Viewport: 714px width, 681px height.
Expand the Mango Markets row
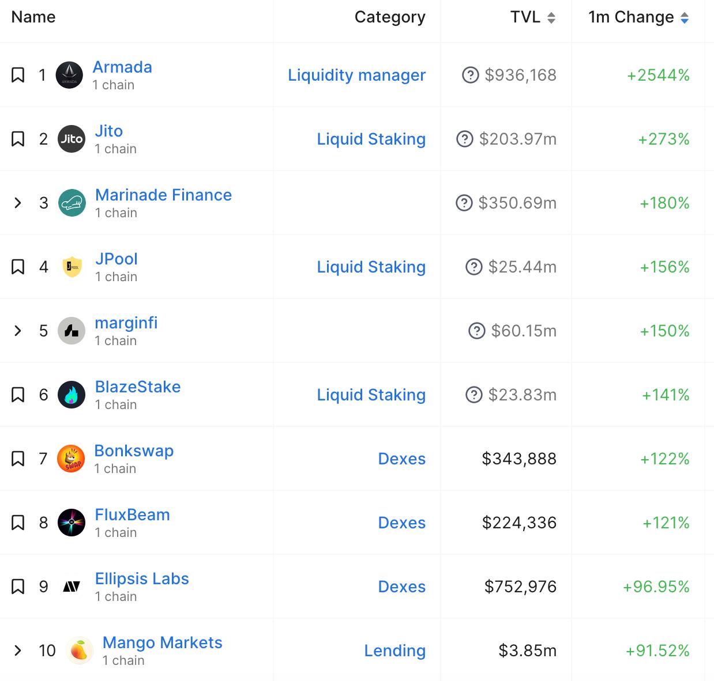pos(18,650)
